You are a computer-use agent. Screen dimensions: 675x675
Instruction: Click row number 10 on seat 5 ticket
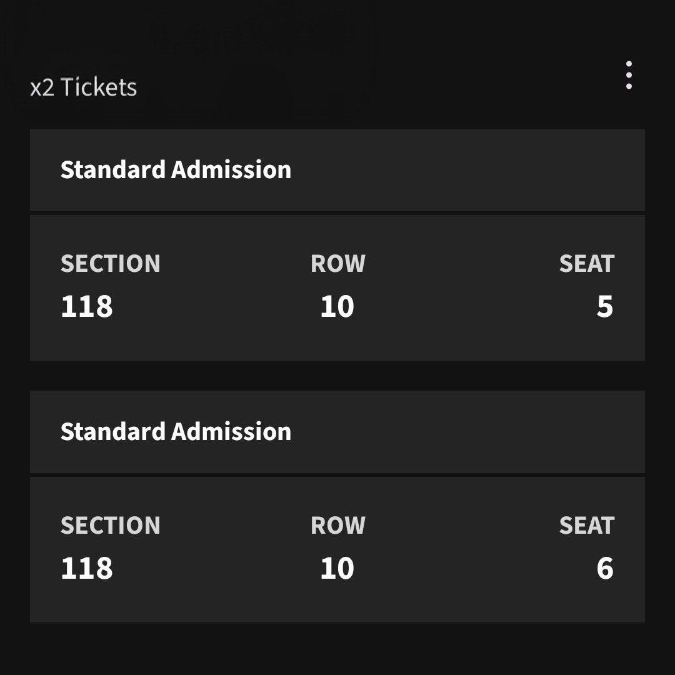click(337, 307)
